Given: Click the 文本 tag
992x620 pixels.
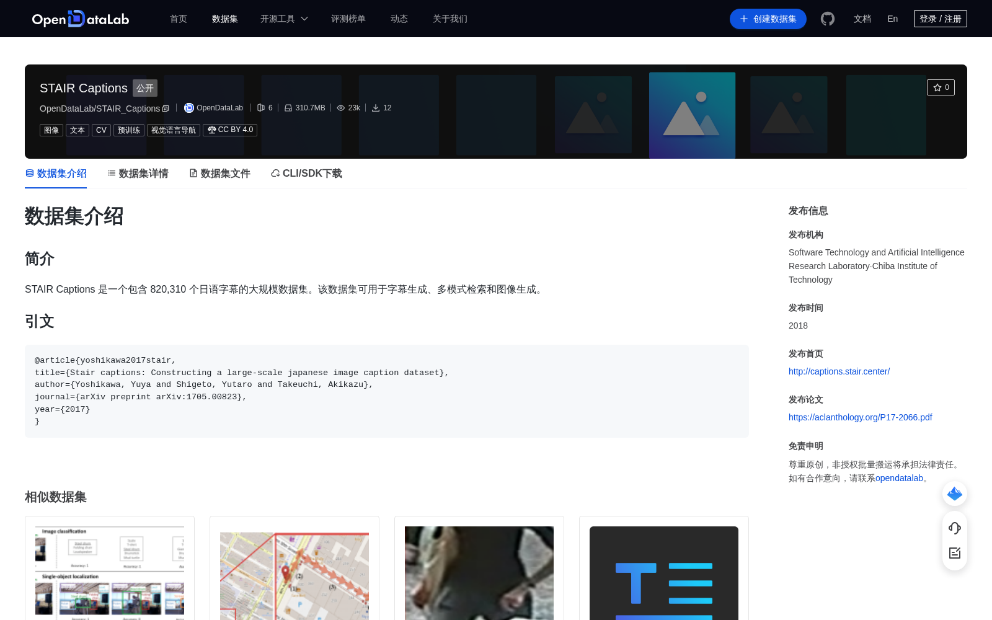Looking at the screenshot, I should coord(77,130).
